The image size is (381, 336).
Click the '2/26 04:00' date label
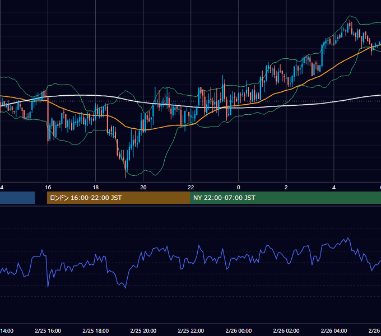(333, 330)
